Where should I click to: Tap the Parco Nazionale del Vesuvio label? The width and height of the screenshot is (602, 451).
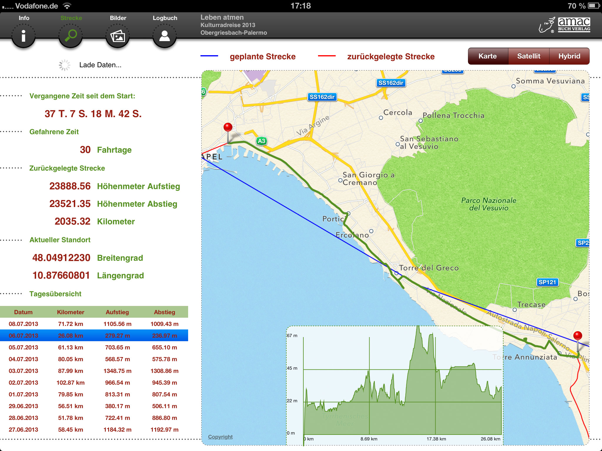click(x=489, y=204)
